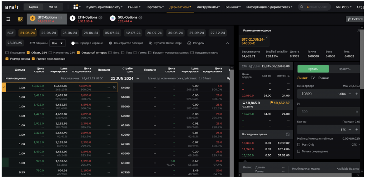Expand the recent trades panel icon
The width and height of the screenshot is (367, 180).
[287, 134]
